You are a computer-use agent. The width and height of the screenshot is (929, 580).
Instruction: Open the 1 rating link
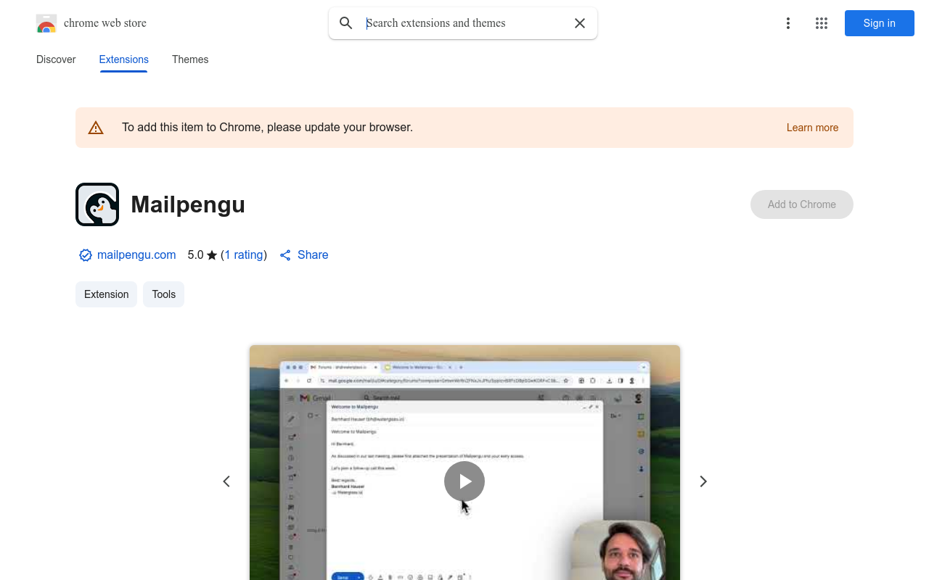pyautogui.click(x=244, y=255)
